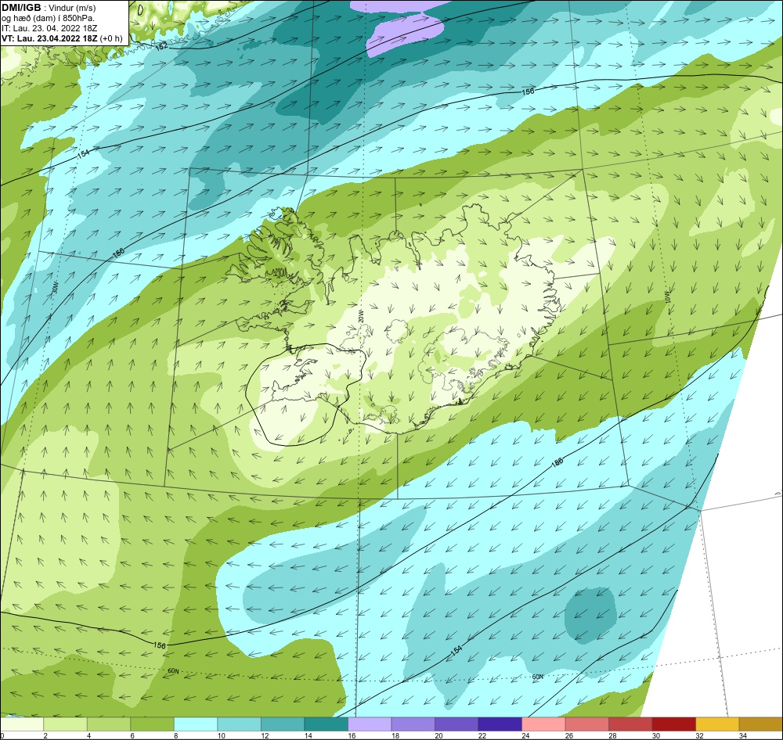Image resolution: width=783 pixels, height=740 pixels.
Task: Click the legend tick value "8"
Action: 175,735
